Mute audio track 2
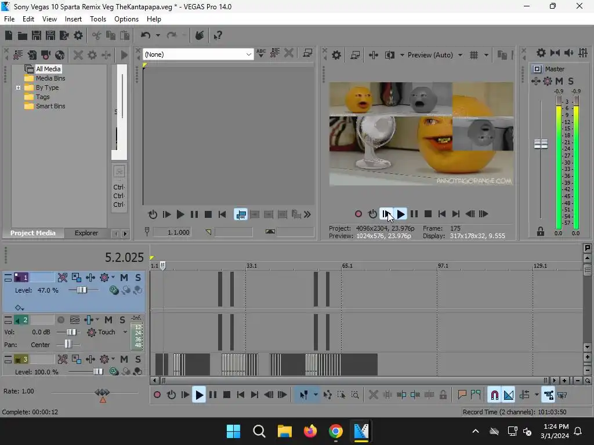The image size is (594, 445). coord(108,320)
